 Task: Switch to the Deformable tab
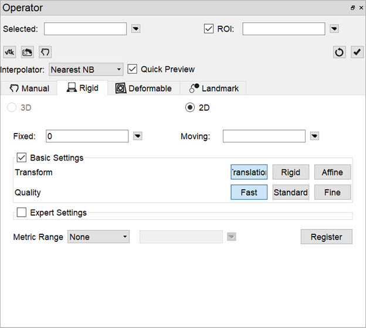144,88
